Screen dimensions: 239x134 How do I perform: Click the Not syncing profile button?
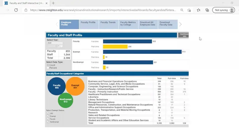pyautogui.click(x=223, y=10)
